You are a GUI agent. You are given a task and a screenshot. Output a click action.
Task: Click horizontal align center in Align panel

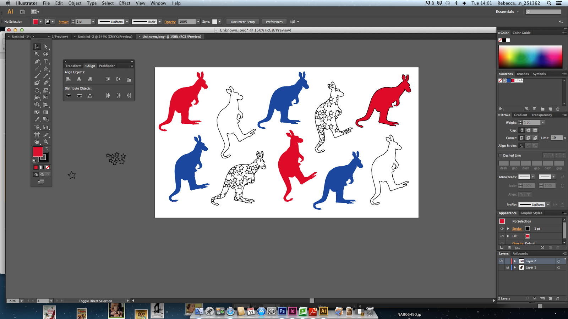point(79,79)
